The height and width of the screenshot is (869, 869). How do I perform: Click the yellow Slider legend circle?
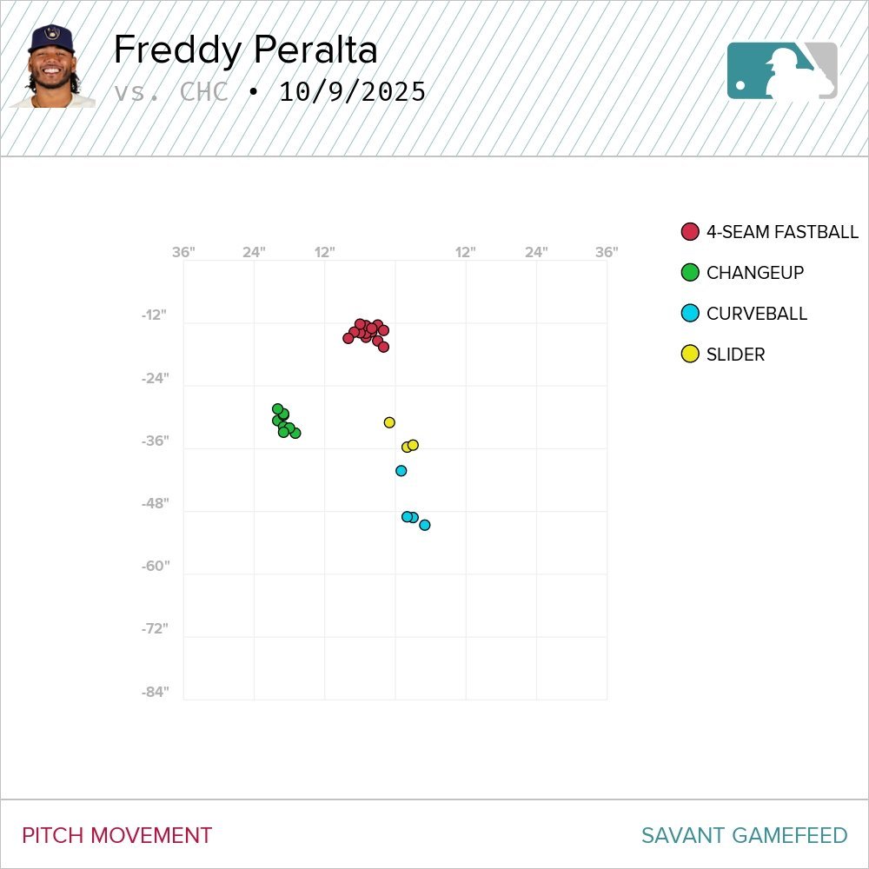click(x=690, y=355)
